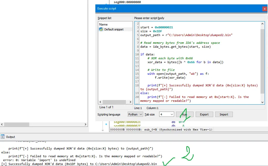The height and width of the screenshot is (166, 268).
Task: Select the Default snippet entry
Action: 114,29
